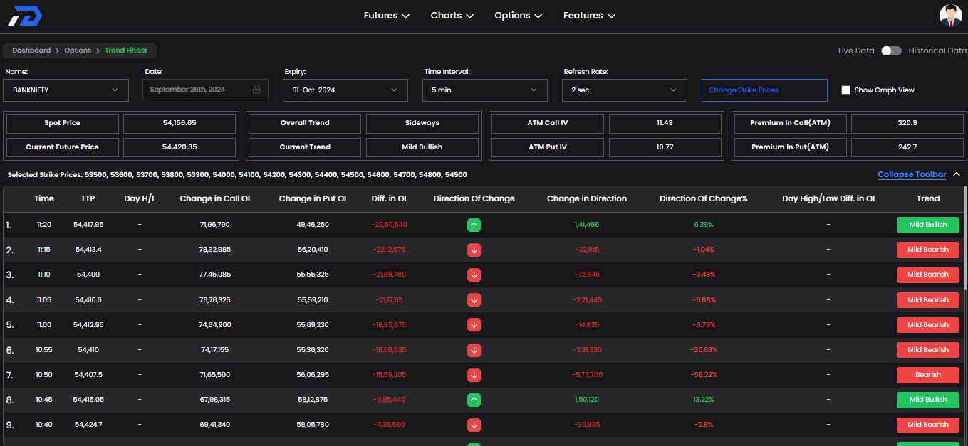Click the app logo in top-left corner

tap(25, 16)
